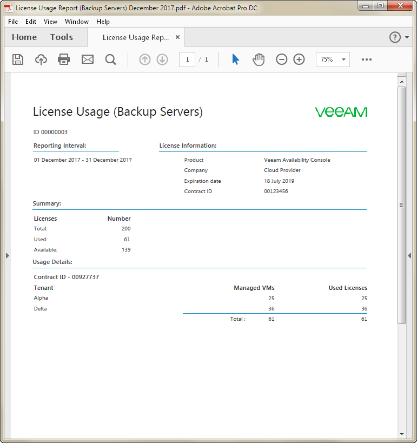Choose the Selection arrow tool
This screenshot has height=443, width=417.
235,59
